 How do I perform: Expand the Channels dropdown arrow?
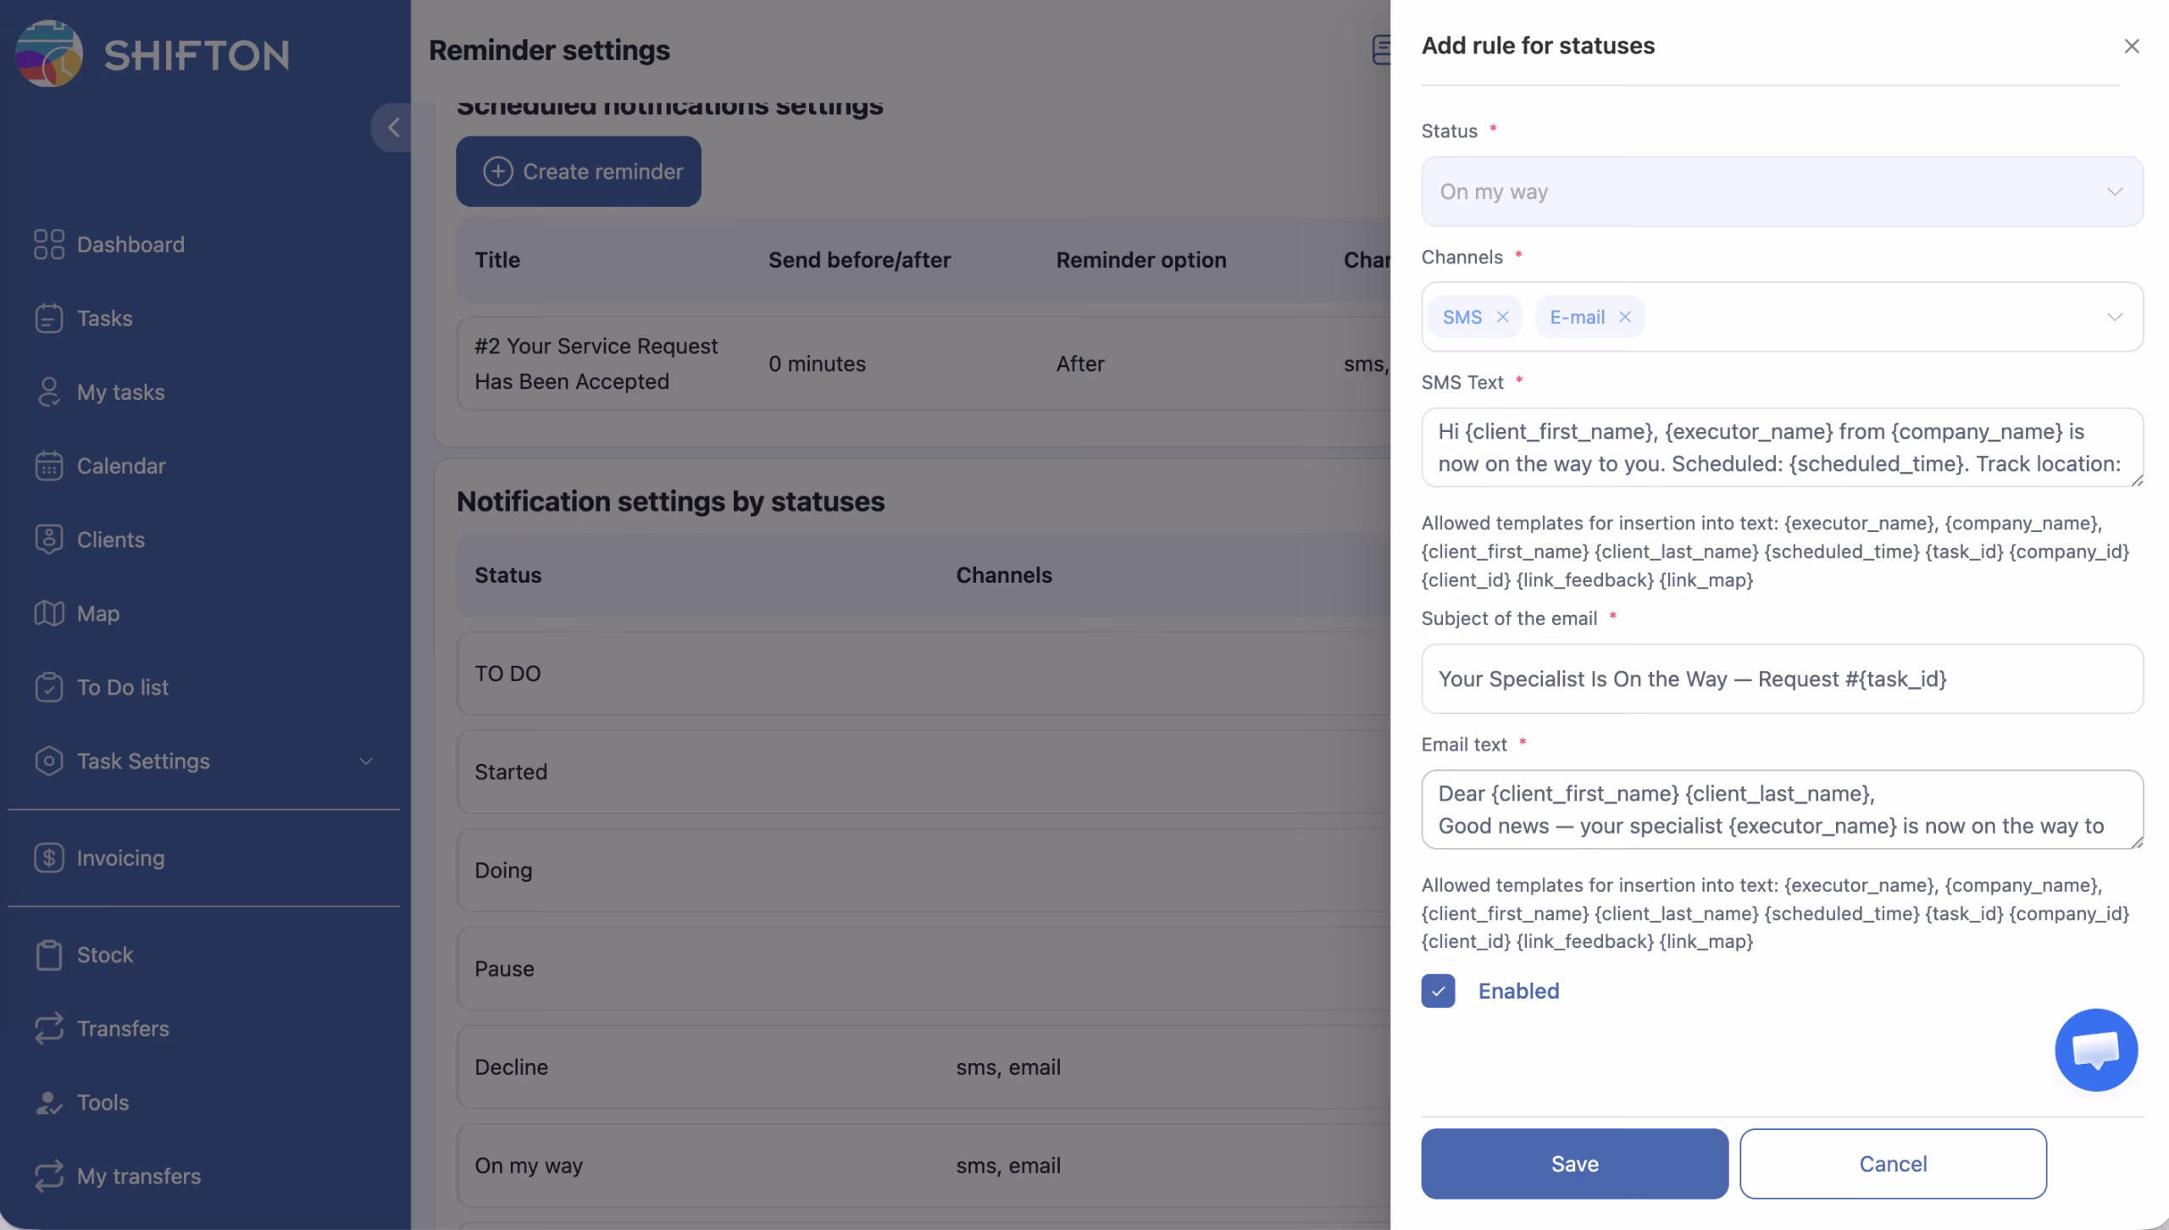click(2114, 317)
